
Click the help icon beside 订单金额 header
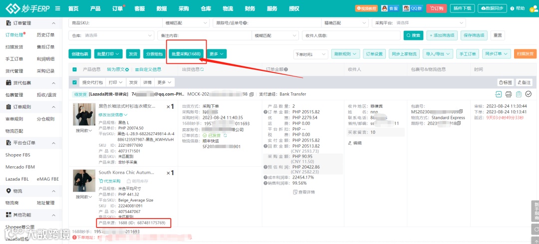pos(286,69)
